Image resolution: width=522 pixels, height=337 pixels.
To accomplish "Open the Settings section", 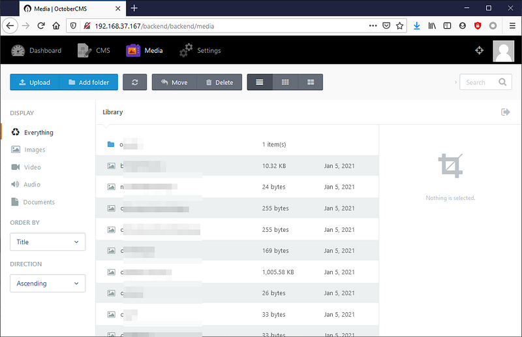I will coord(200,50).
